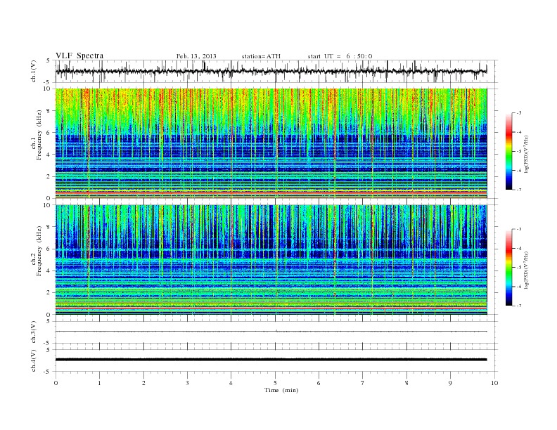Click the ch.1 spectrogram color scale bar

point(508,151)
